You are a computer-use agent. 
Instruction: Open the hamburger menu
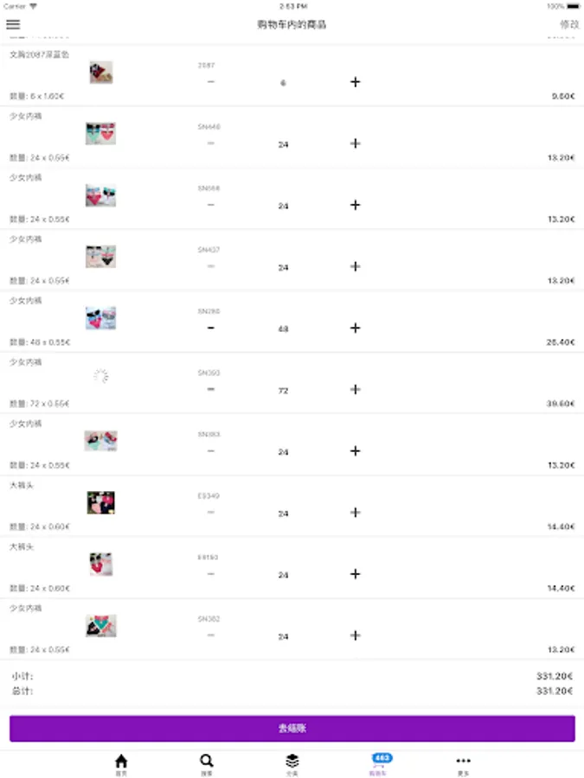click(x=13, y=24)
